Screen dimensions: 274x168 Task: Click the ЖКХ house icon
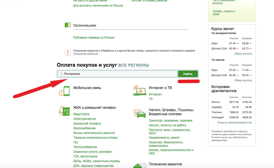coord(64,111)
